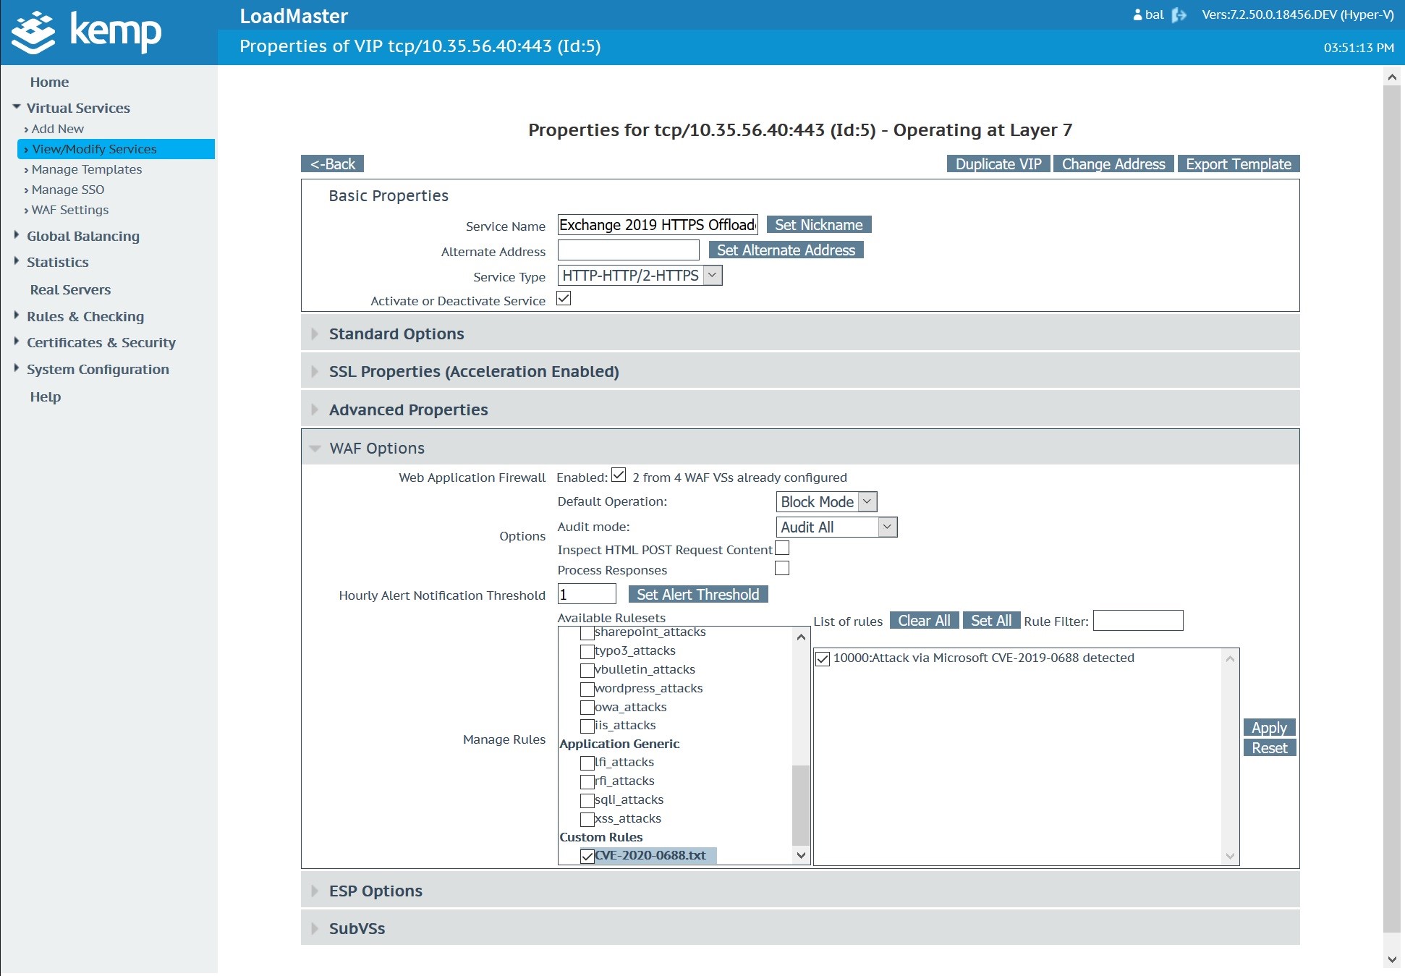Enable Inspect HTML POST Request Content

click(x=782, y=548)
